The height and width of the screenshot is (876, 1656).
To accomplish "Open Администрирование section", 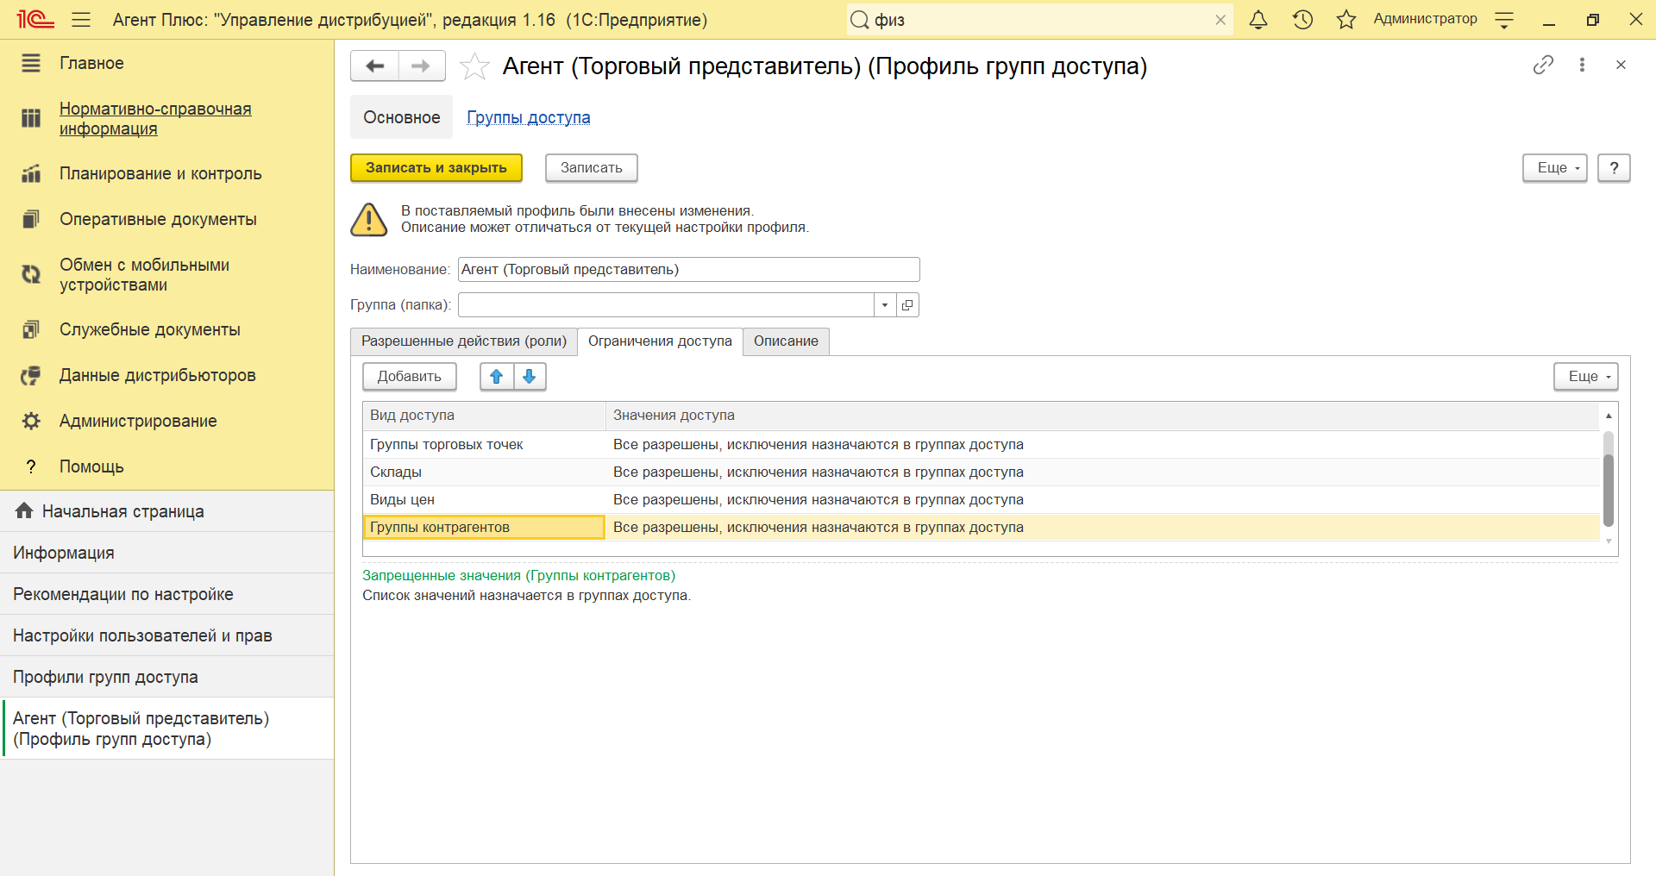I will coord(138,421).
